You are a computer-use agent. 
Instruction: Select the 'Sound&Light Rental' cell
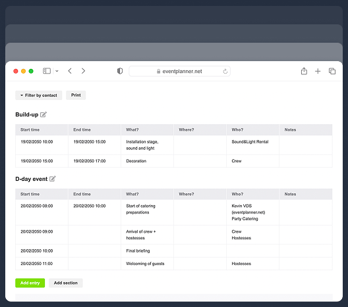click(253, 145)
